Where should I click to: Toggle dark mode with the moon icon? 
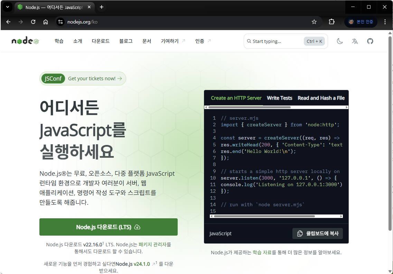tap(340, 41)
